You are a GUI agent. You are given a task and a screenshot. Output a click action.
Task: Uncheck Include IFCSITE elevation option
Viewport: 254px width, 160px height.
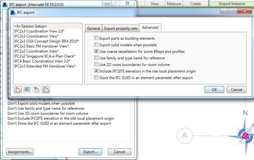click(96, 71)
